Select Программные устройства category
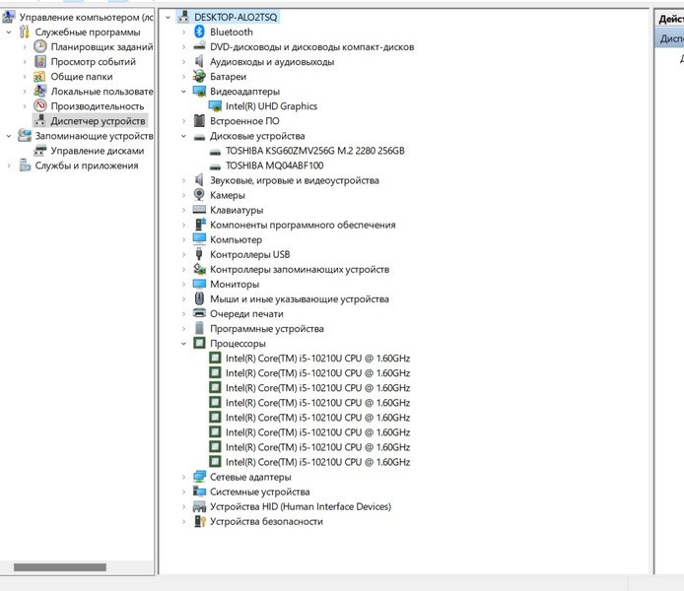 [267, 328]
